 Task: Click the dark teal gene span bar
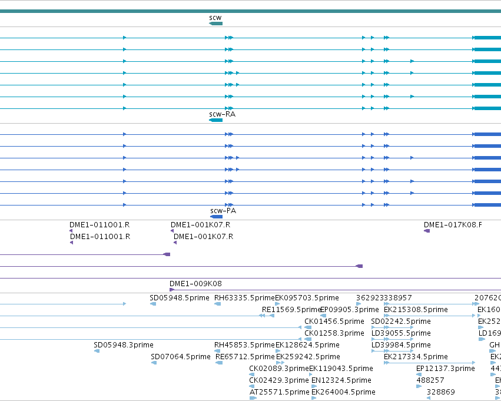pyautogui.click(x=251, y=11)
